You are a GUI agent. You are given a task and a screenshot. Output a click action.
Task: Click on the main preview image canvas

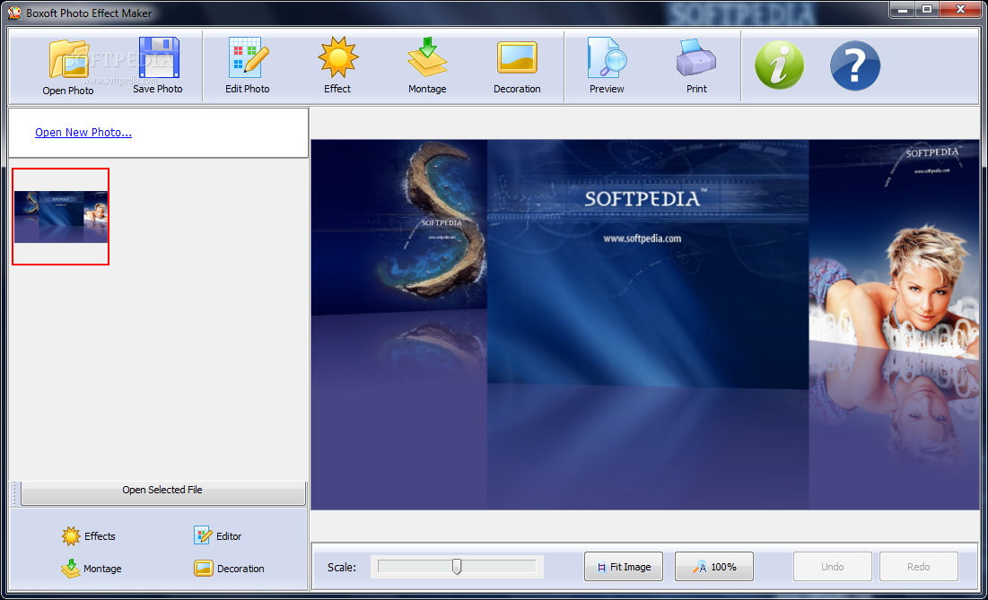click(645, 325)
